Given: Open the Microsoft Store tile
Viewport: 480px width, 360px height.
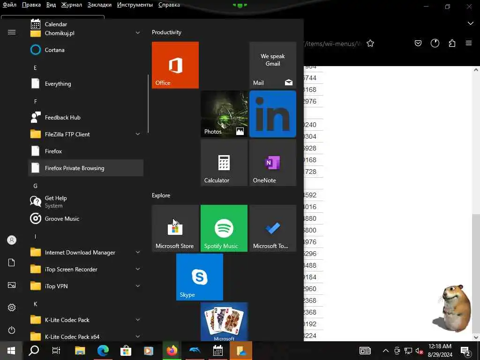Looking at the screenshot, I should 175,228.
